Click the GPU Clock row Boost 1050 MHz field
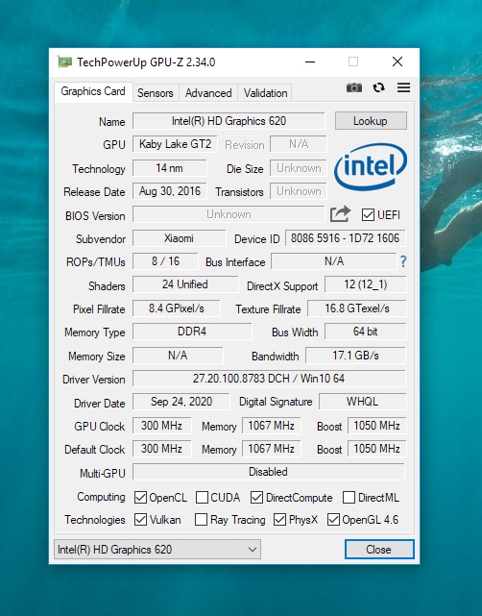 click(x=376, y=426)
